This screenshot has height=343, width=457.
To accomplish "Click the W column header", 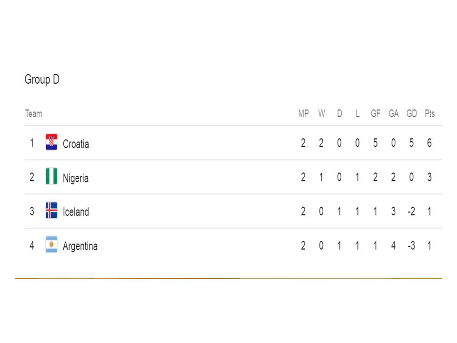I will pyautogui.click(x=321, y=113).
